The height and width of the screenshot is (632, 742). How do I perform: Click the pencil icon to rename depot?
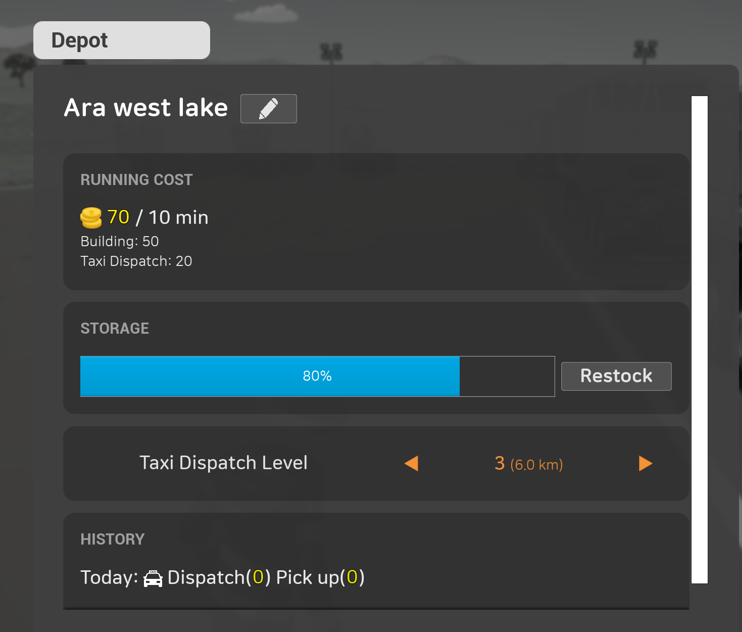268,109
